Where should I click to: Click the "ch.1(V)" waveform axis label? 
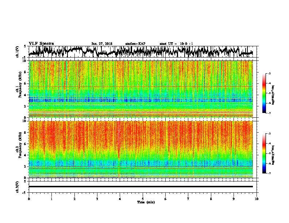tap(18, 52)
